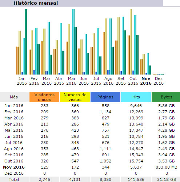
Task: Click Nov 2016 hits value '5,637'
Action: [x=136, y=167]
